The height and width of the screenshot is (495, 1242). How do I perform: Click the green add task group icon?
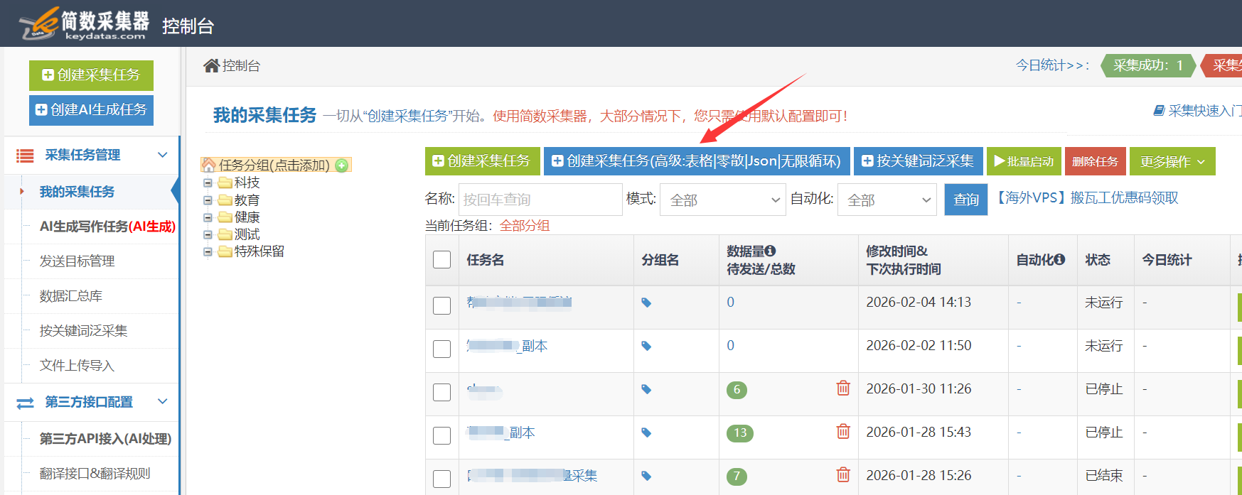[x=342, y=165]
